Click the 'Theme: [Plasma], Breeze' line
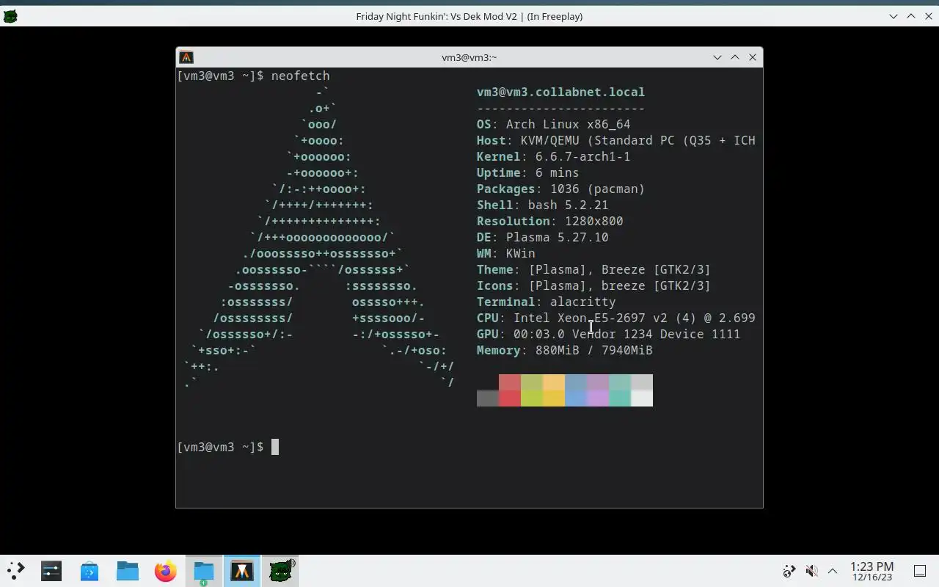This screenshot has height=587, width=939. coord(593,269)
